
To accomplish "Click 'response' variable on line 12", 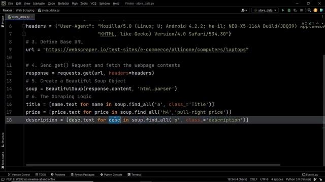I will point(37,73).
